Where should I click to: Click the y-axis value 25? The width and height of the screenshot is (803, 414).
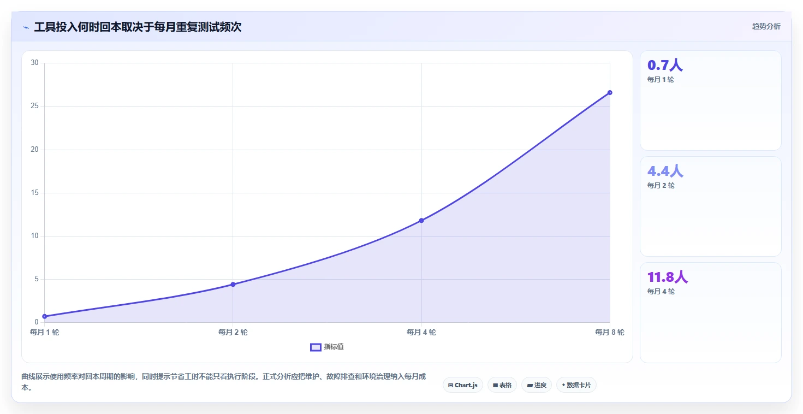click(35, 106)
